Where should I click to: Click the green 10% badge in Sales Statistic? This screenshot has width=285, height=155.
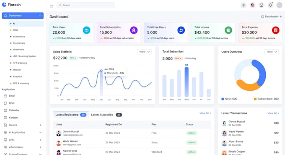point(73,58)
